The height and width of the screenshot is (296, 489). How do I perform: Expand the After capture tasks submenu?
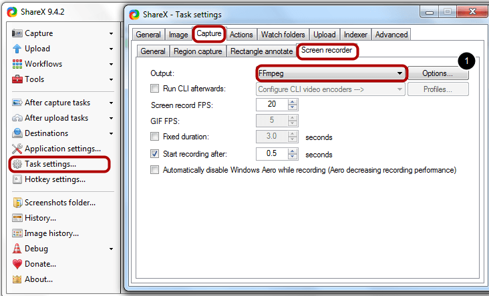click(x=111, y=103)
